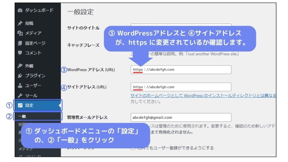Viewport: 288px width, 162px height.
Task: Click the キャッチフレーズ label
Action: click(x=83, y=45)
